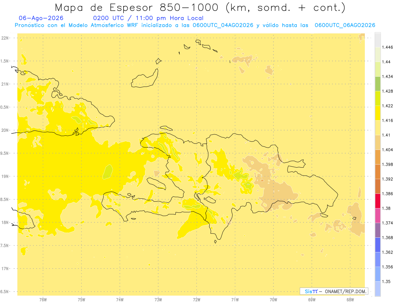Click the 1.404 legend value

[388, 150]
